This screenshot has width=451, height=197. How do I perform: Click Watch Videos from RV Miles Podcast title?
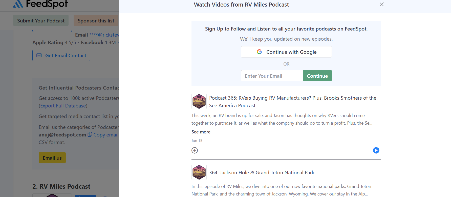pyautogui.click(x=241, y=5)
